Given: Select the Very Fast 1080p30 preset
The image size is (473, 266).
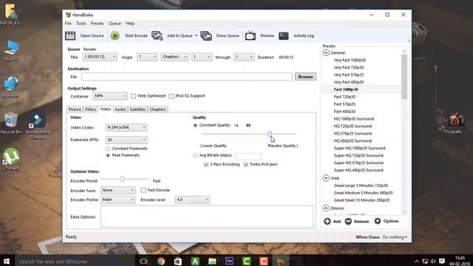Looking at the screenshot, I should [x=350, y=60].
